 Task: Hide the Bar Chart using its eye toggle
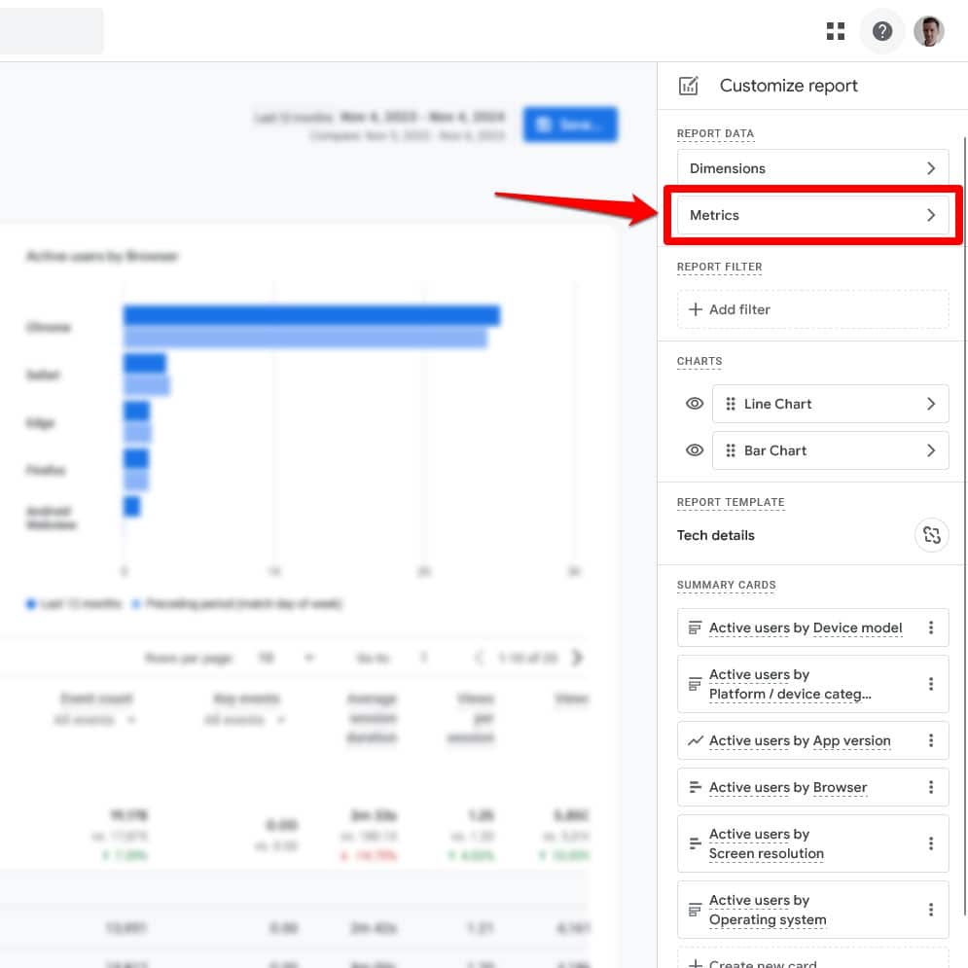tap(695, 450)
